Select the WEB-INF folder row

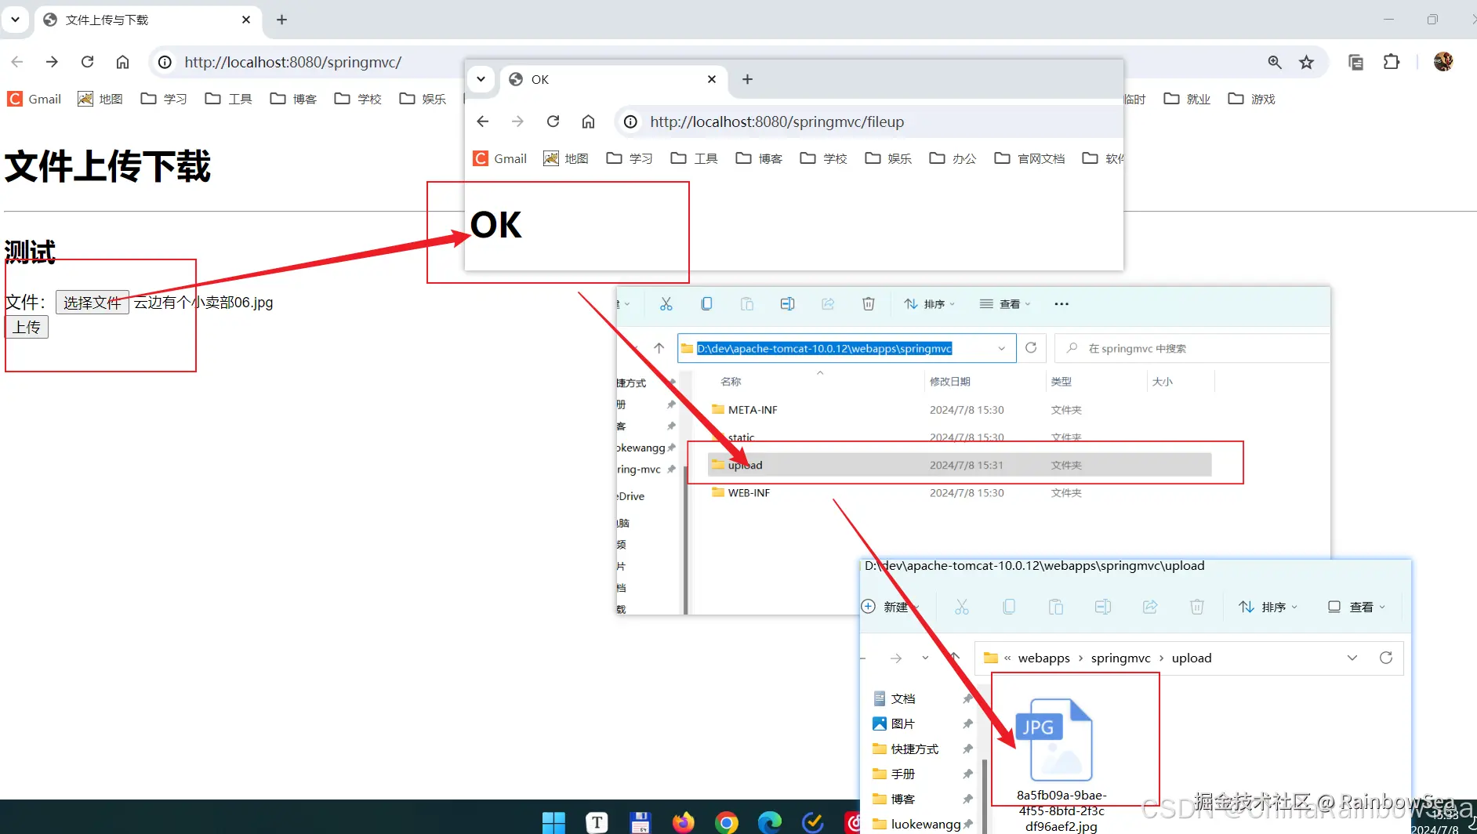(x=960, y=493)
